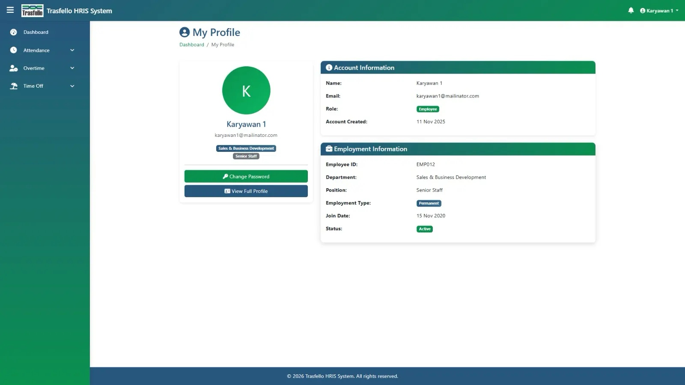The image size is (685, 385).
Task: Click the Employment Information header
Action: coord(458,149)
